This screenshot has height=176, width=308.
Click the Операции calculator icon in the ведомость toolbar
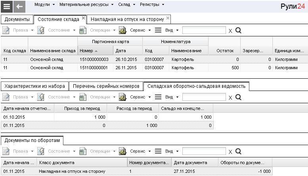83,97
